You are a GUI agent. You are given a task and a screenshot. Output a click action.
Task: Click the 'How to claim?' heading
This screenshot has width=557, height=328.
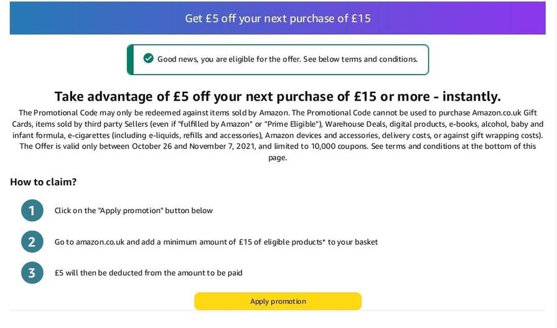(x=43, y=182)
